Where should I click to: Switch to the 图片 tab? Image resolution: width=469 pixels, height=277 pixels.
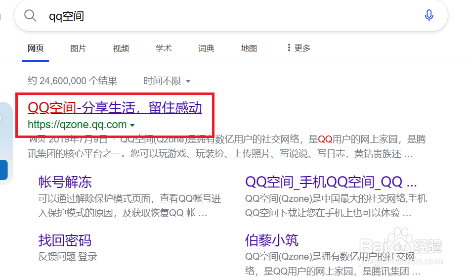tap(78, 48)
